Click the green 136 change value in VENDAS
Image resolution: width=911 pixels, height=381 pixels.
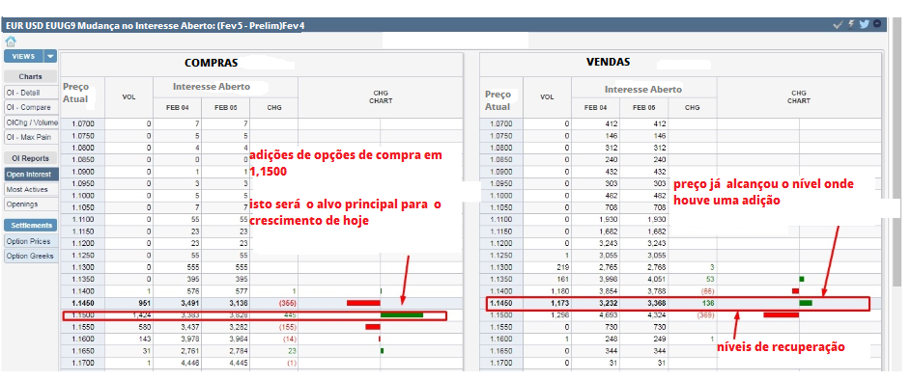708,303
